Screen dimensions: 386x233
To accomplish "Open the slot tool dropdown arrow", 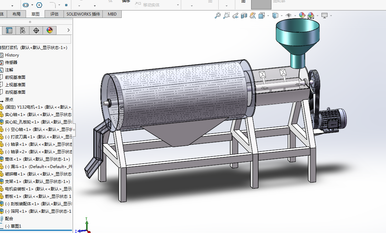I will (32, 5).
